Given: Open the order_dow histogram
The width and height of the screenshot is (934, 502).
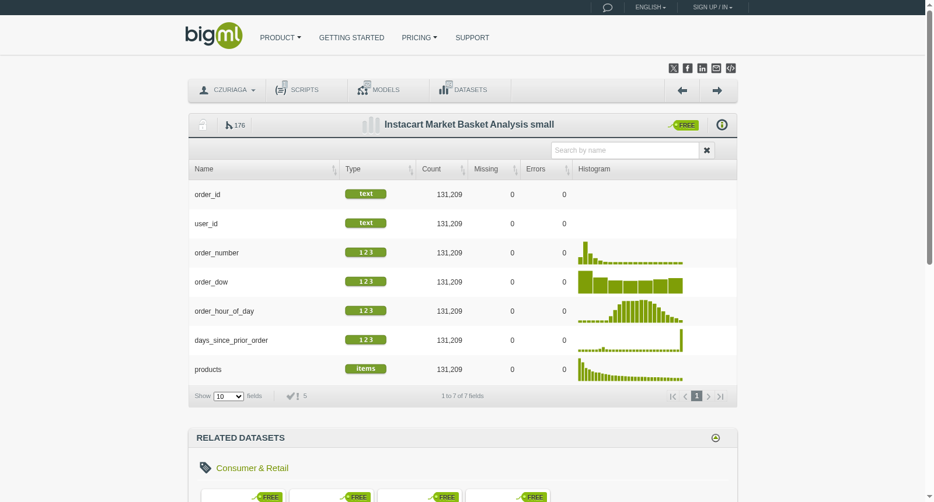Looking at the screenshot, I should tap(630, 282).
